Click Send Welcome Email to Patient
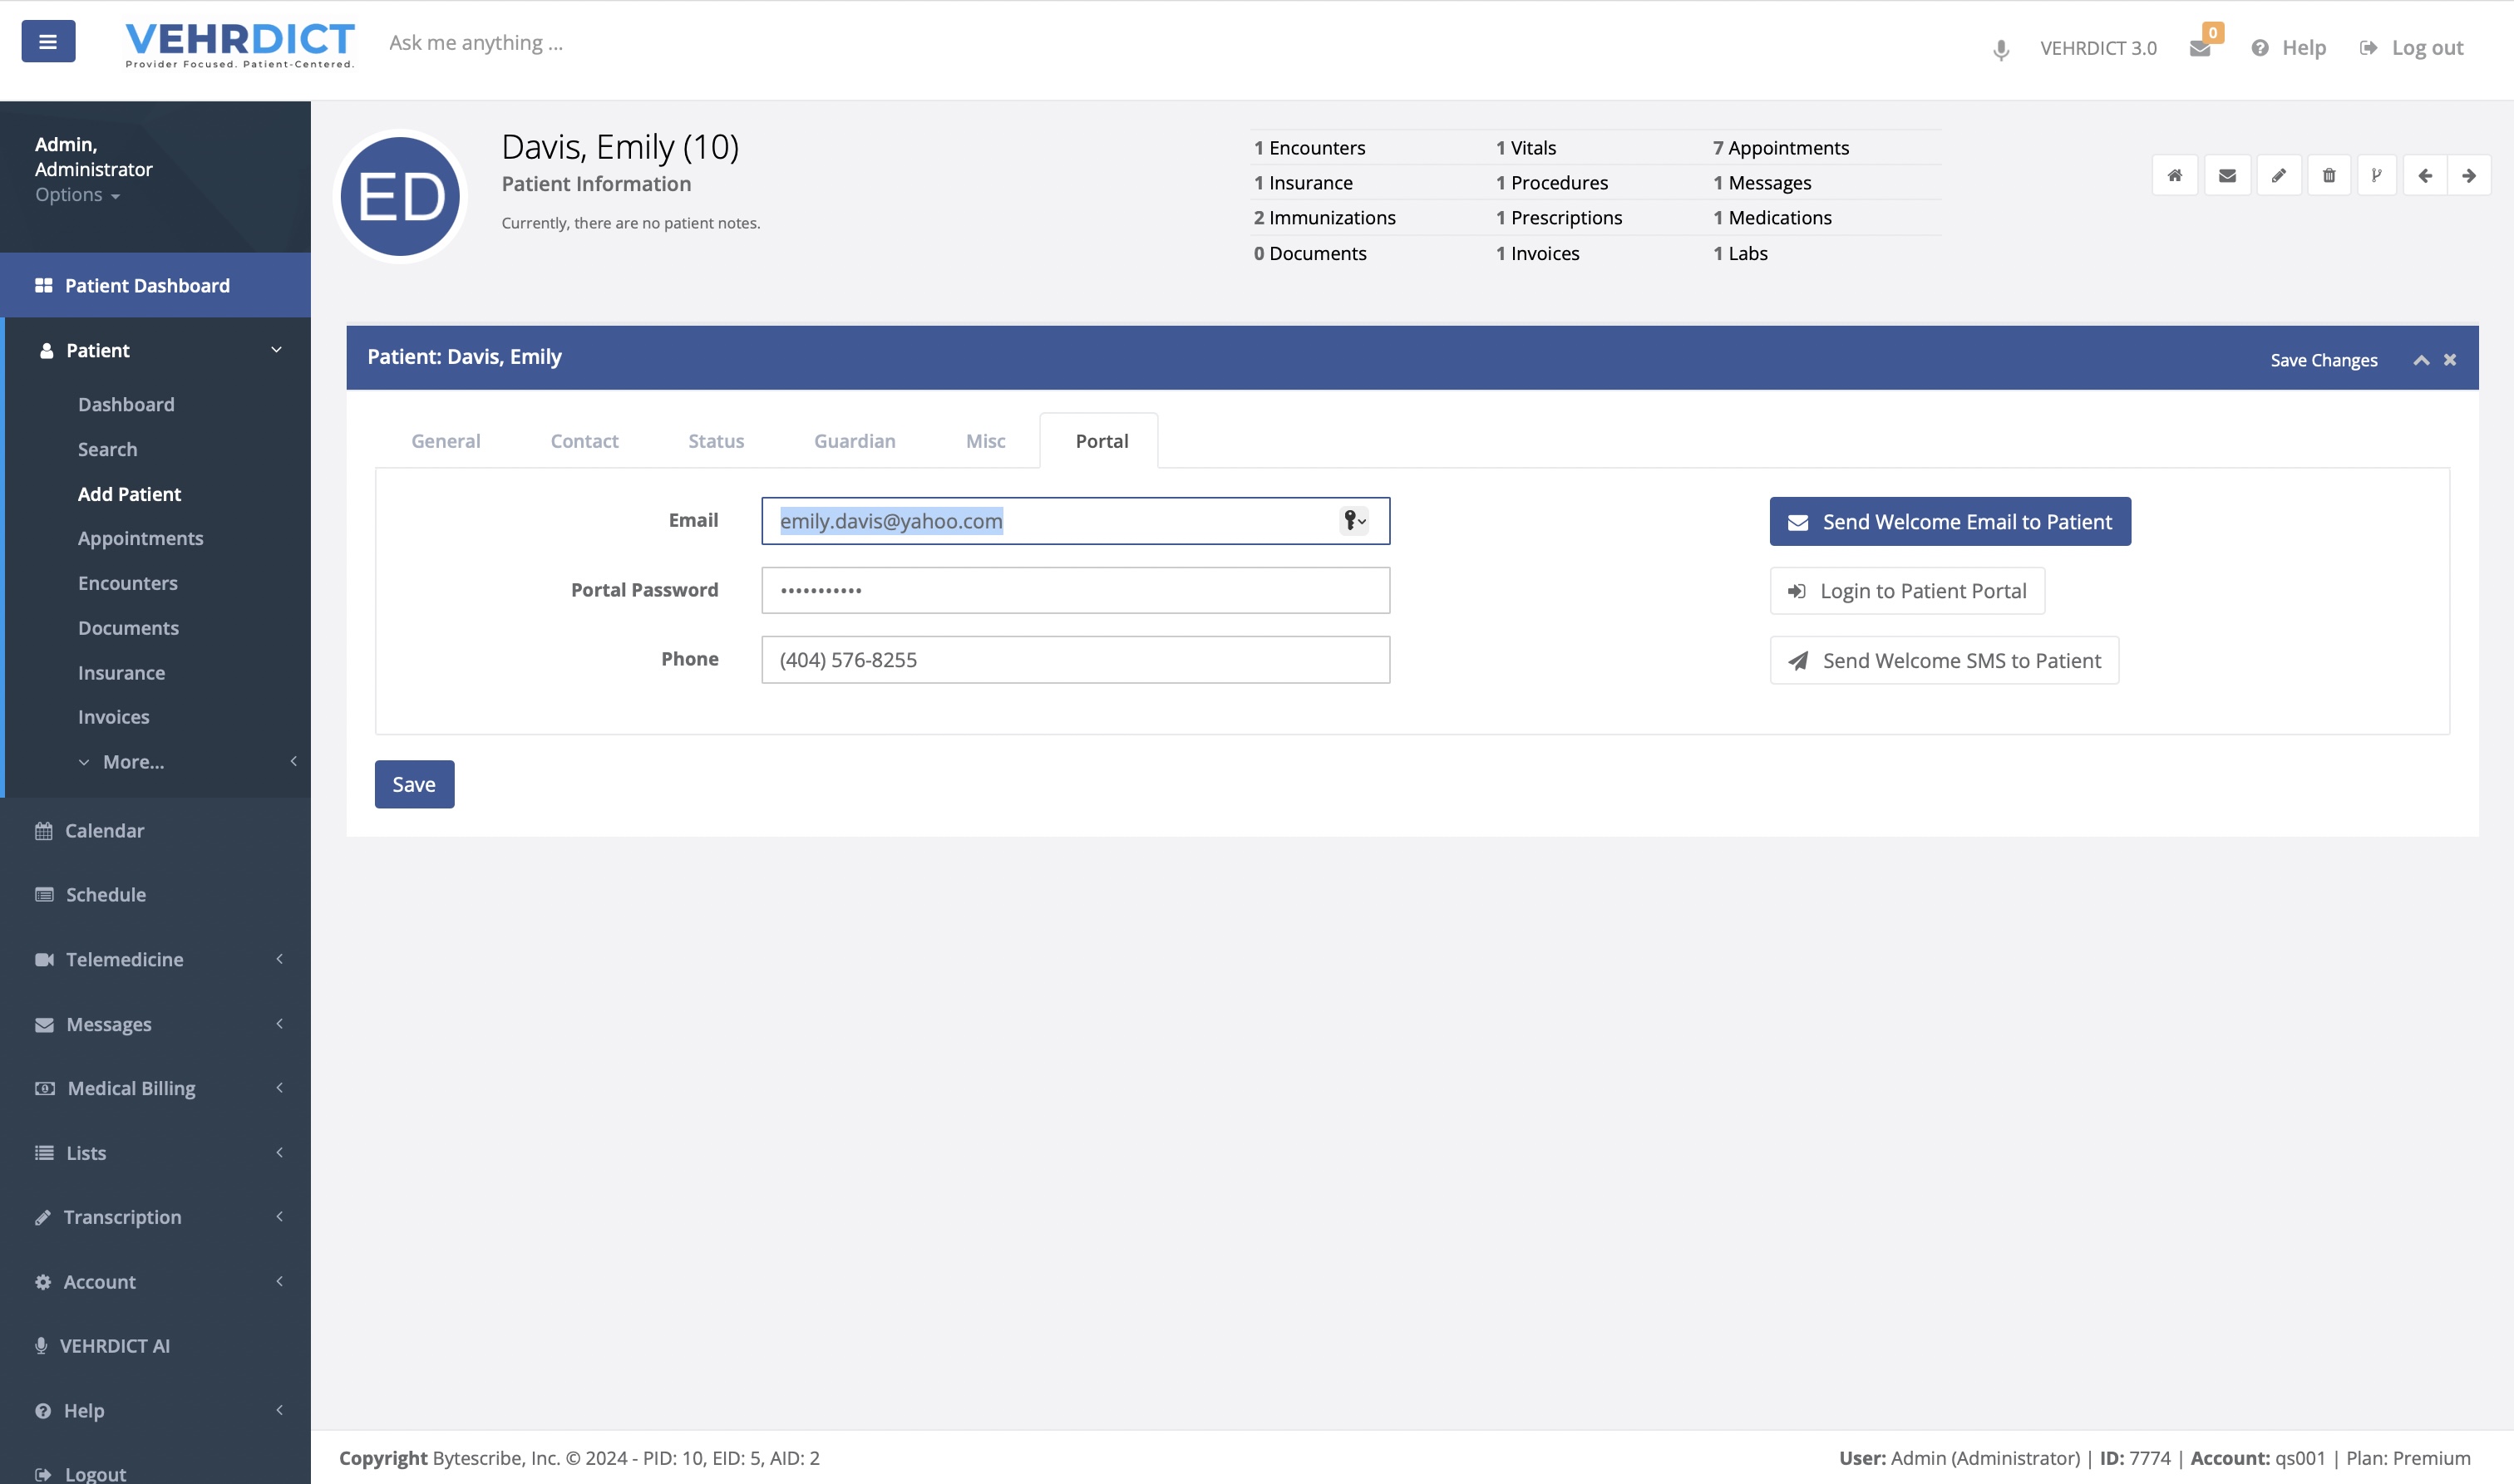The height and width of the screenshot is (1484, 2514). pos(1949,522)
